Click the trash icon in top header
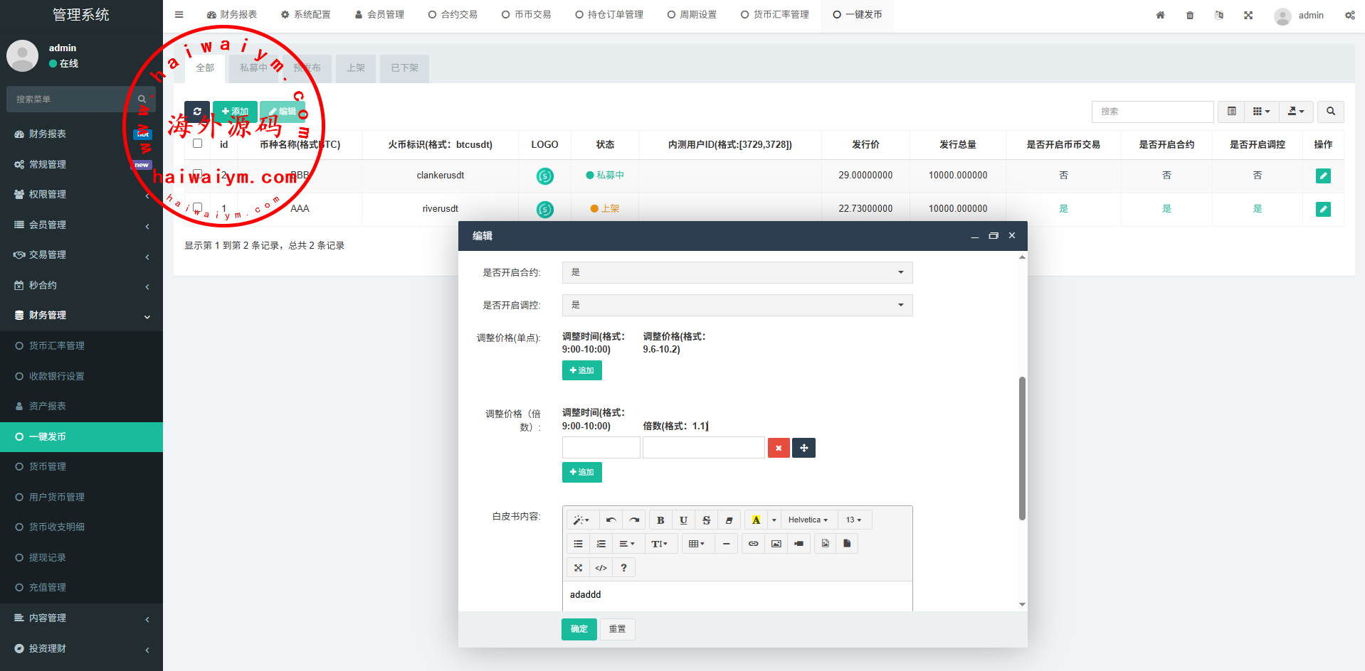Image resolution: width=1365 pixels, height=671 pixels. click(x=1190, y=15)
